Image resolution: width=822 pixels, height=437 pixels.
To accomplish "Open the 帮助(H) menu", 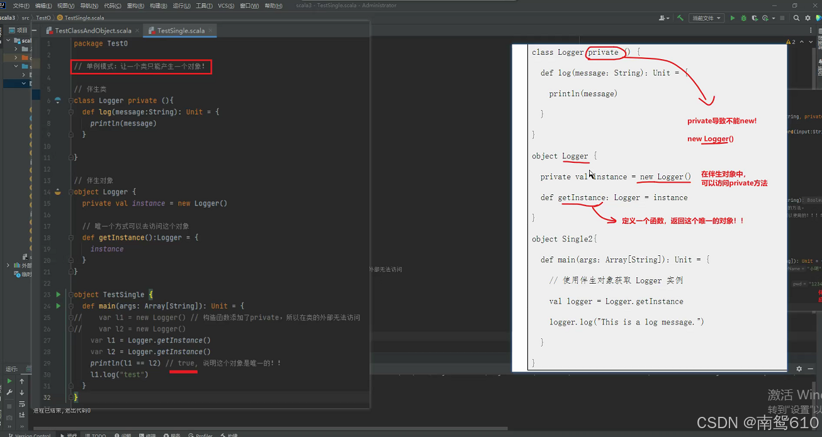I will 273,6.
